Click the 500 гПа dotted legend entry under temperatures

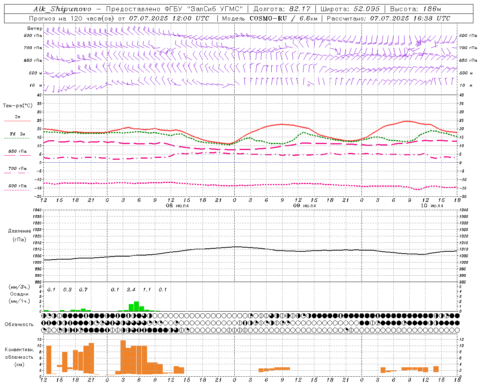click(x=17, y=186)
